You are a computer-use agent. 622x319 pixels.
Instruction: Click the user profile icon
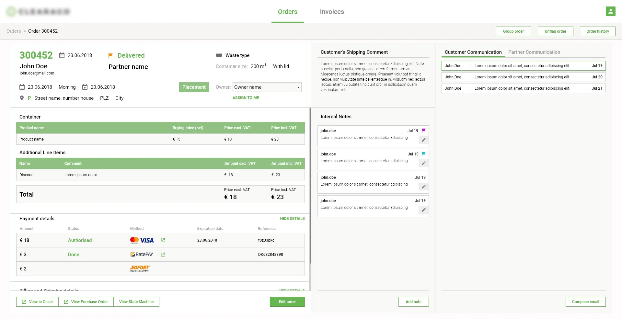pos(610,11)
